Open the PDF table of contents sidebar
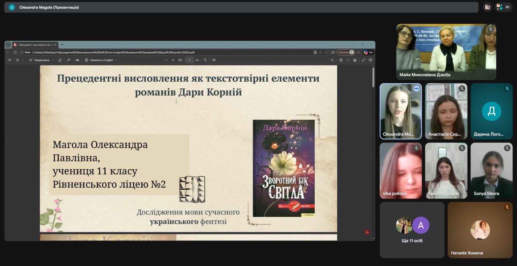 9,60
